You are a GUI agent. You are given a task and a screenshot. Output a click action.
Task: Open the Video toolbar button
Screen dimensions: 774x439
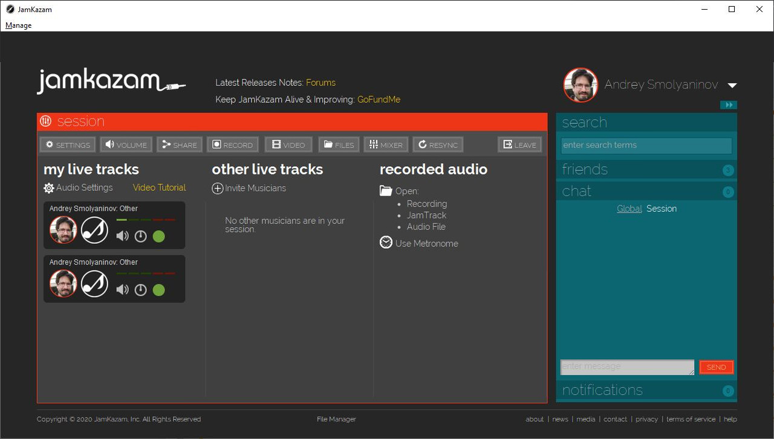[x=288, y=145]
